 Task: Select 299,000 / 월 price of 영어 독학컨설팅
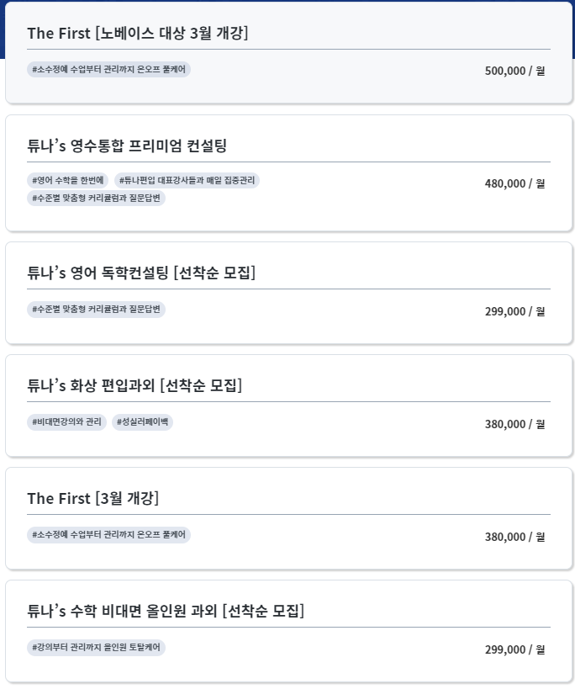(x=514, y=311)
